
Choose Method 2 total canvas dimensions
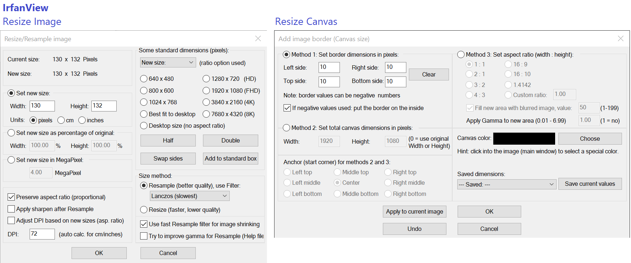point(286,128)
